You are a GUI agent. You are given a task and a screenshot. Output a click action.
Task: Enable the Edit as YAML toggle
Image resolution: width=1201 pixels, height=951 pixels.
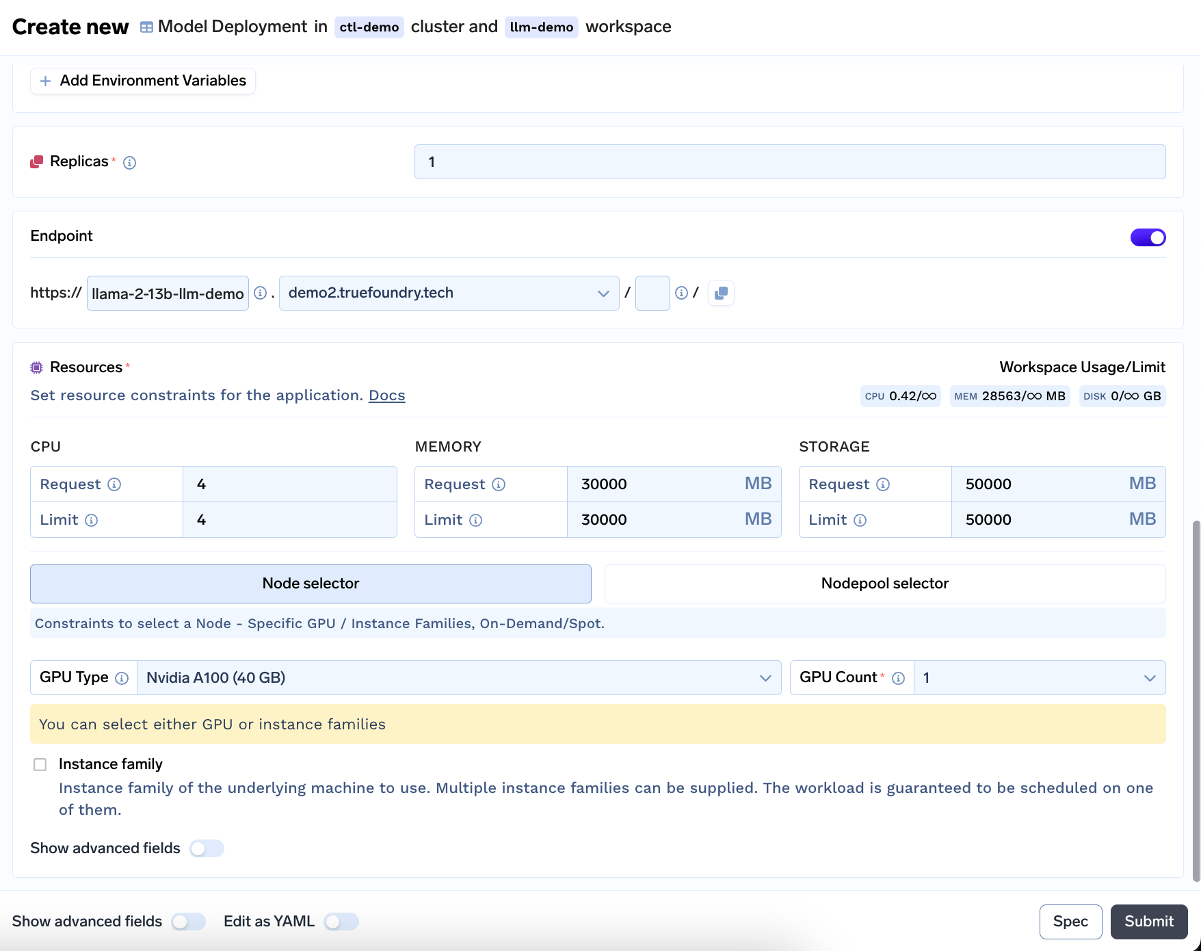click(x=341, y=922)
